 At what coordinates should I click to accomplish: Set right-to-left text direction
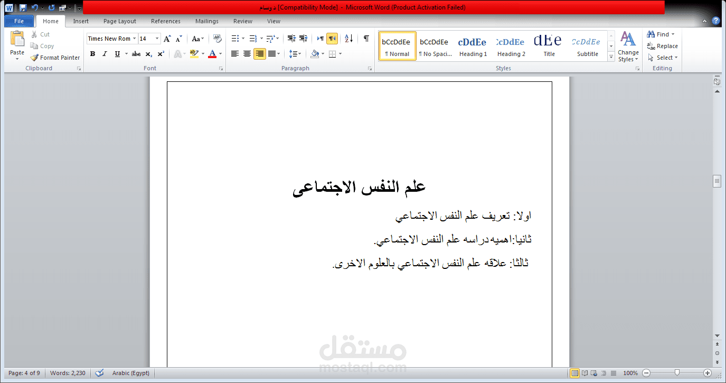pyautogui.click(x=332, y=39)
